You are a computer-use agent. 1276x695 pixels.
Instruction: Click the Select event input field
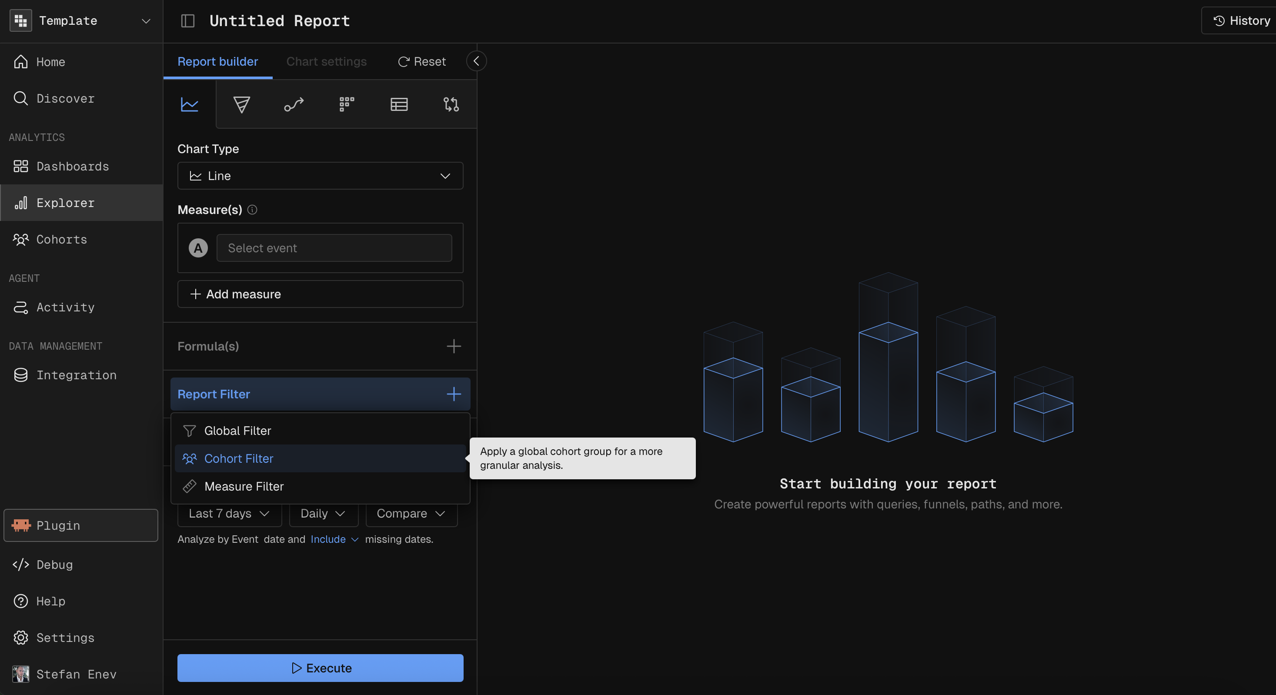(x=334, y=248)
